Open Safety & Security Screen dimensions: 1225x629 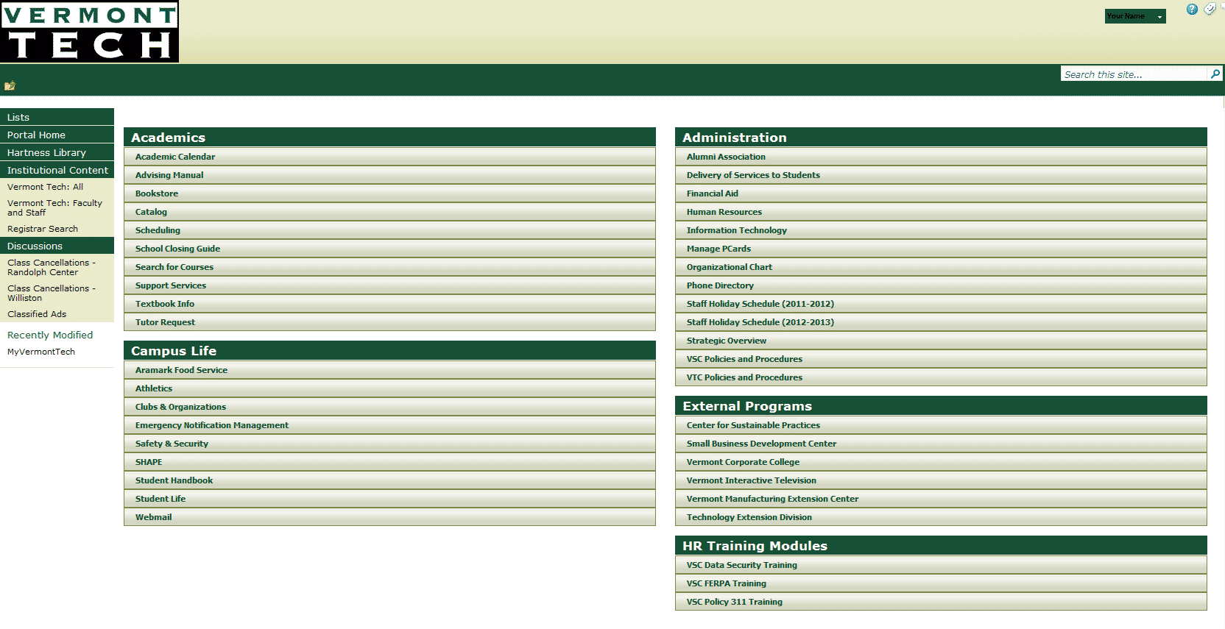(389, 444)
